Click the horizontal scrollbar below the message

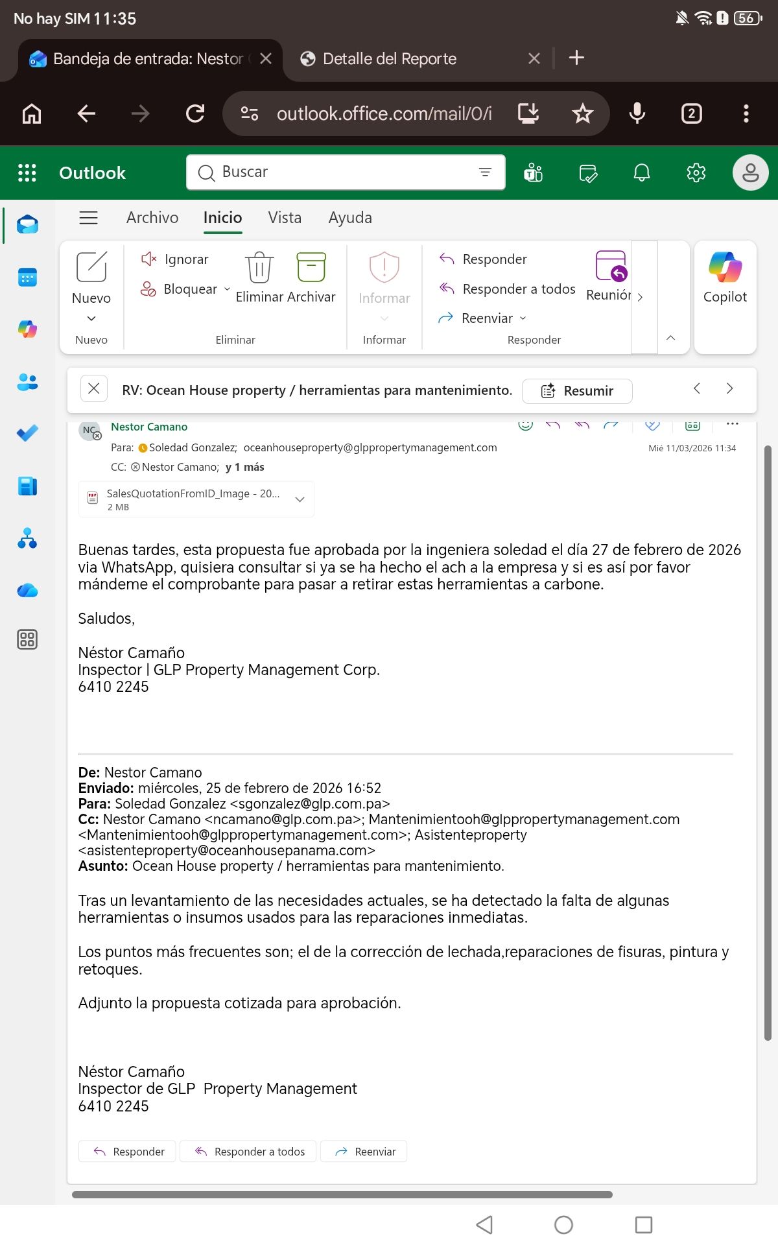(342, 1194)
